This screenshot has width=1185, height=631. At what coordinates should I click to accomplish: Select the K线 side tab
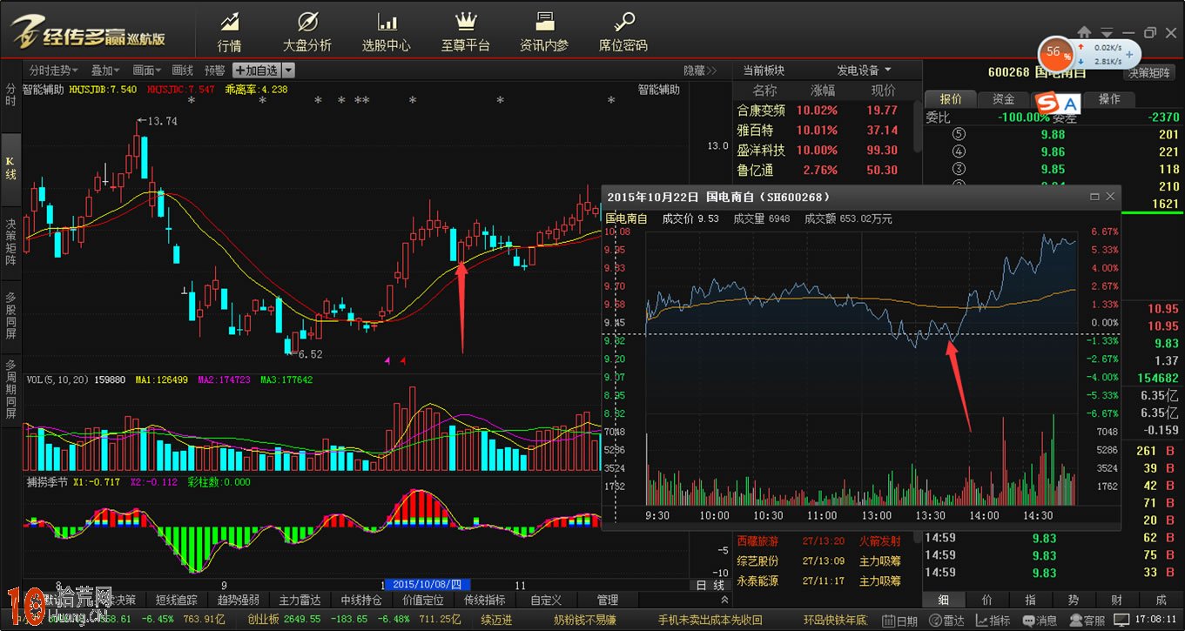pos(10,167)
